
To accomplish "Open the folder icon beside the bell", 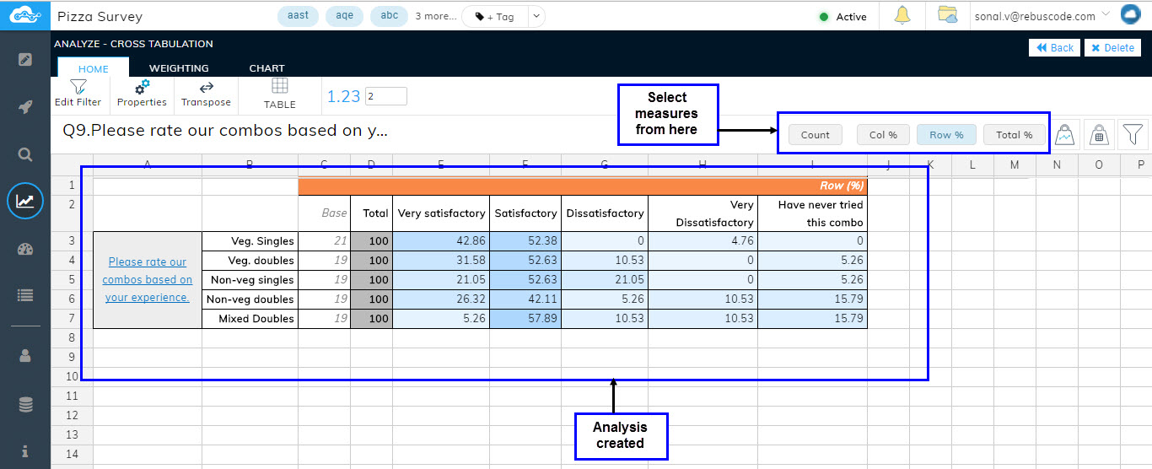I will (948, 15).
